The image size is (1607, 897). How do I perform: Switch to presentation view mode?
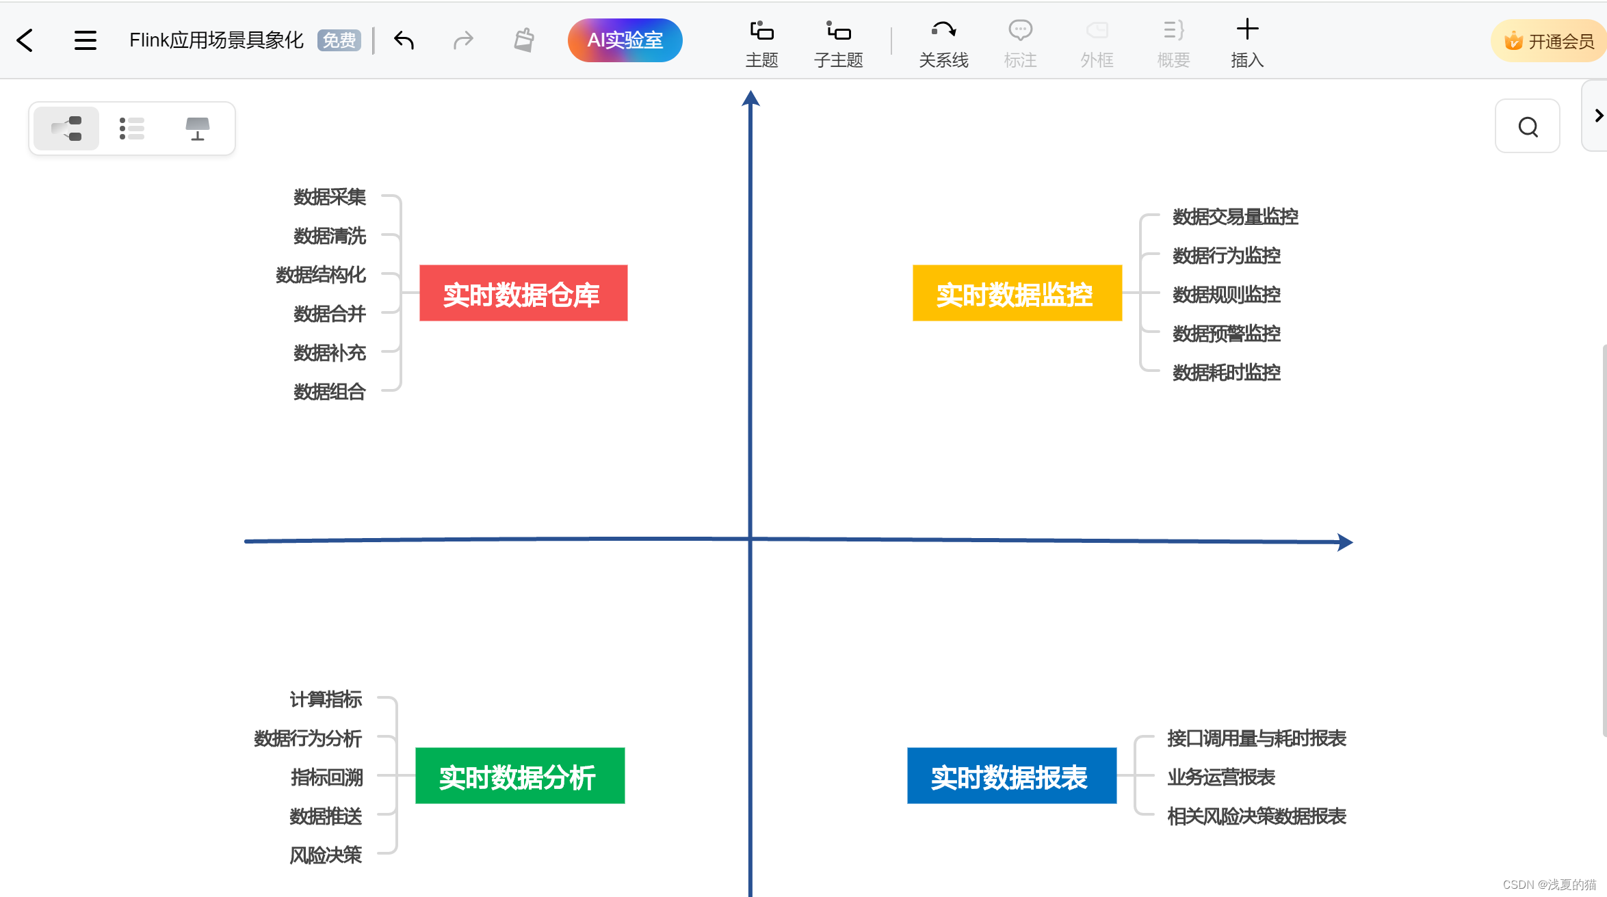click(198, 129)
